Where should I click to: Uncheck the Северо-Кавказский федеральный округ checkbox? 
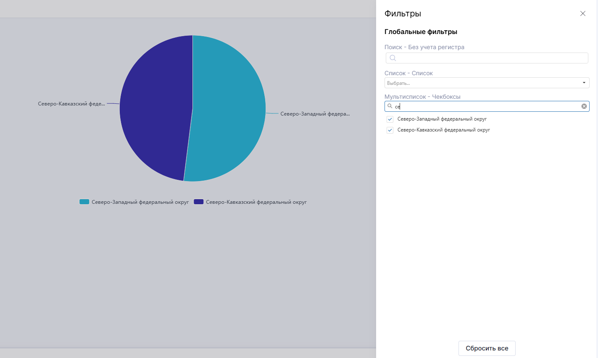[x=390, y=130]
